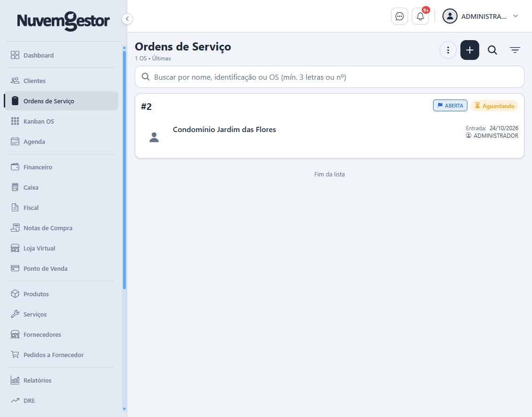Click the "1 OS • Últimas" subtitle
532x417 pixels.
tap(153, 58)
